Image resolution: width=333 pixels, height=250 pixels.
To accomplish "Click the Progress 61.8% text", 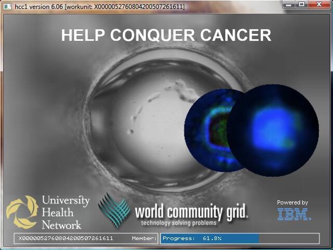I will click(192, 238).
